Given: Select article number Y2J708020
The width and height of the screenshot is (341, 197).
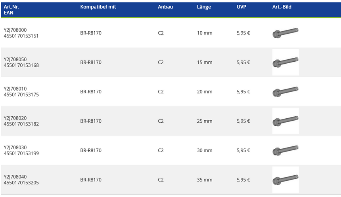Looking at the screenshot, I should [x=15, y=118].
